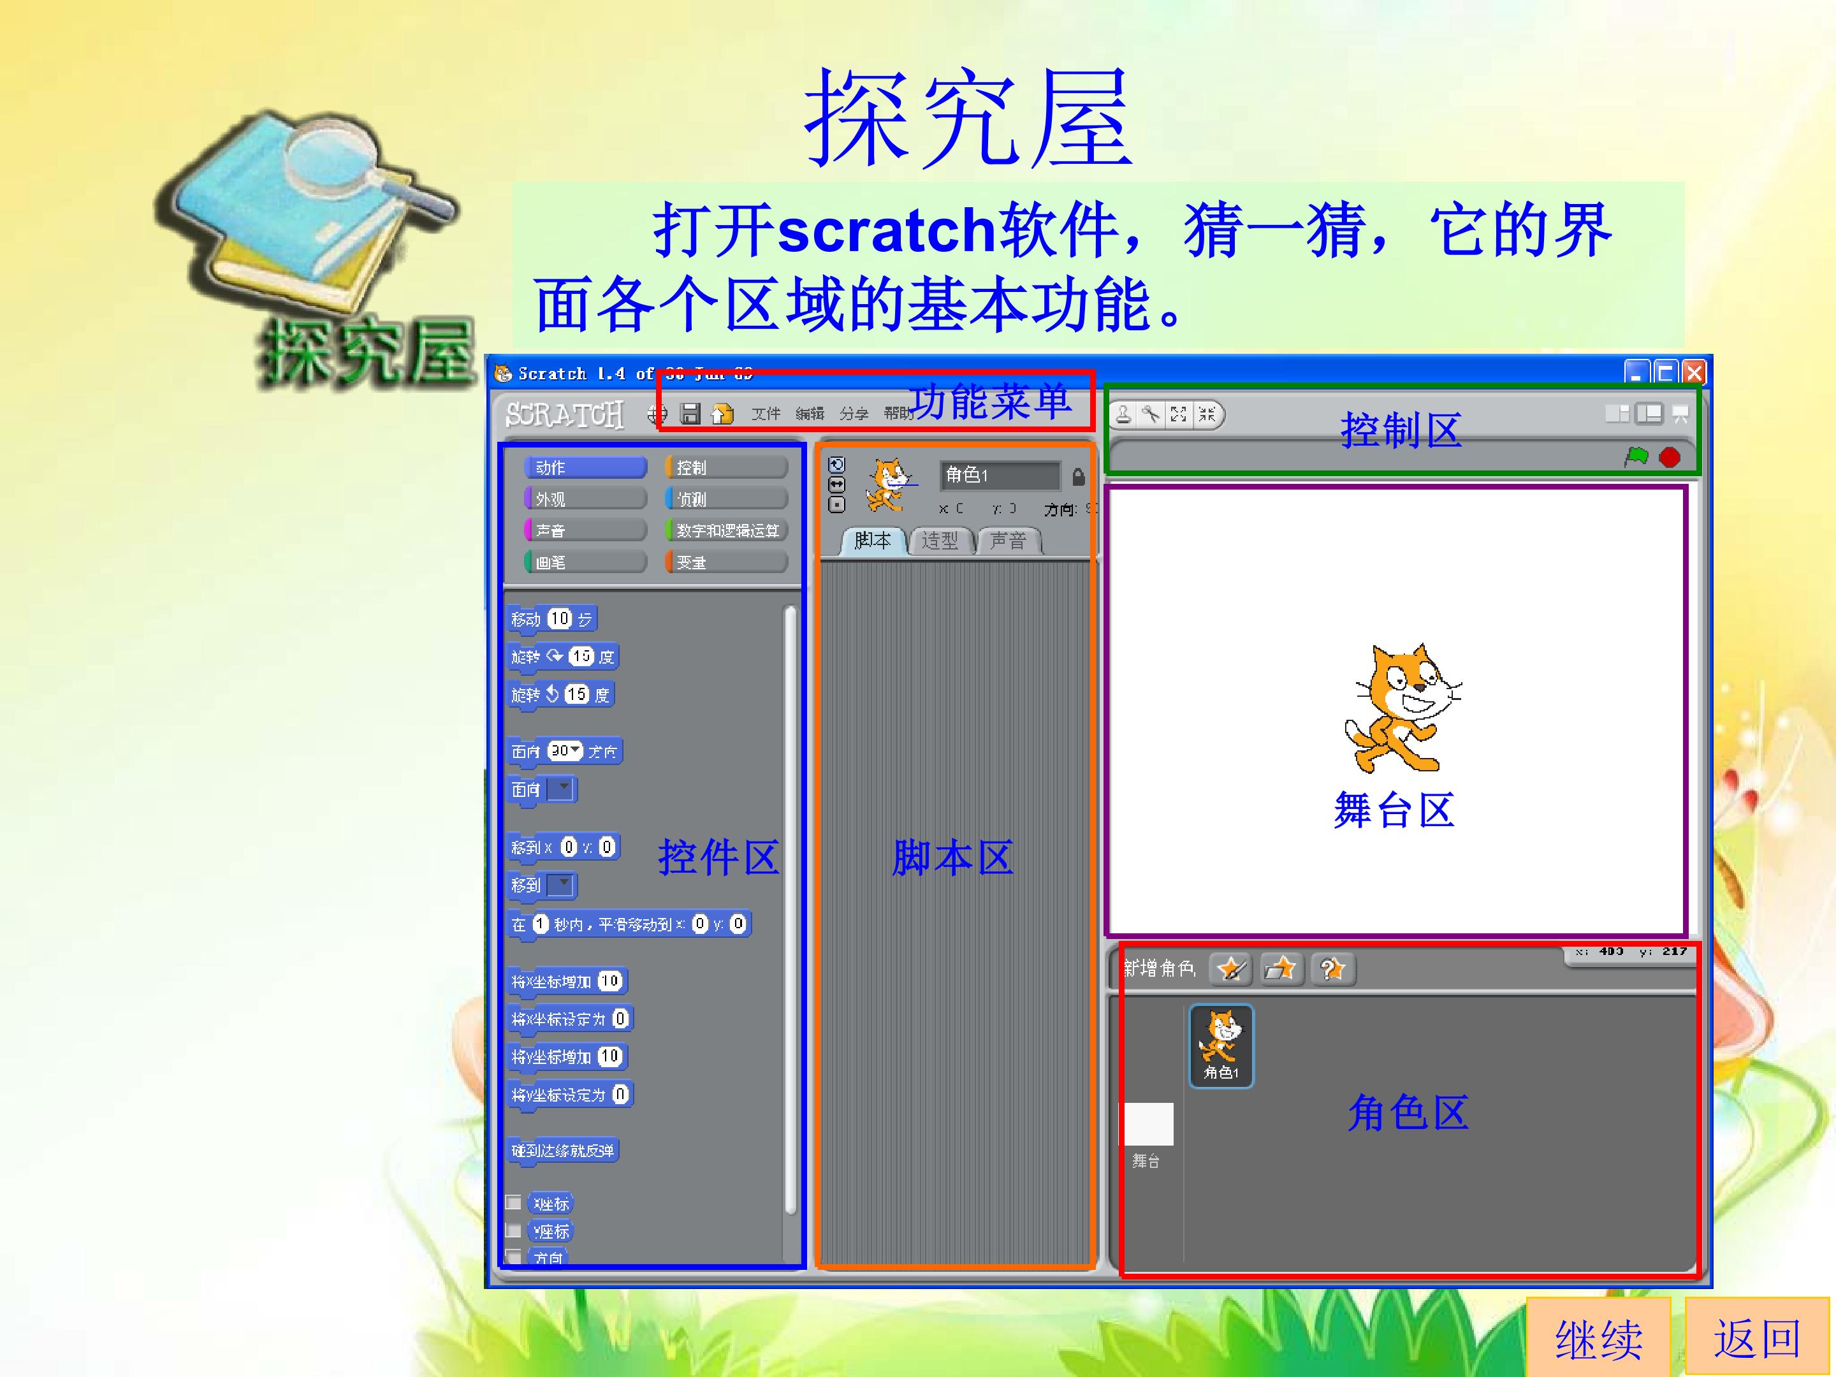Select the 数字和逻辑运算 block category
The image size is (1836, 1377).
[x=726, y=530]
